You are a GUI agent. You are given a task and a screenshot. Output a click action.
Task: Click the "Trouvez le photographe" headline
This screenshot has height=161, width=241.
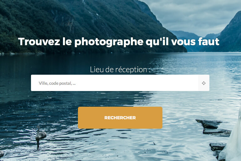click(x=119, y=42)
